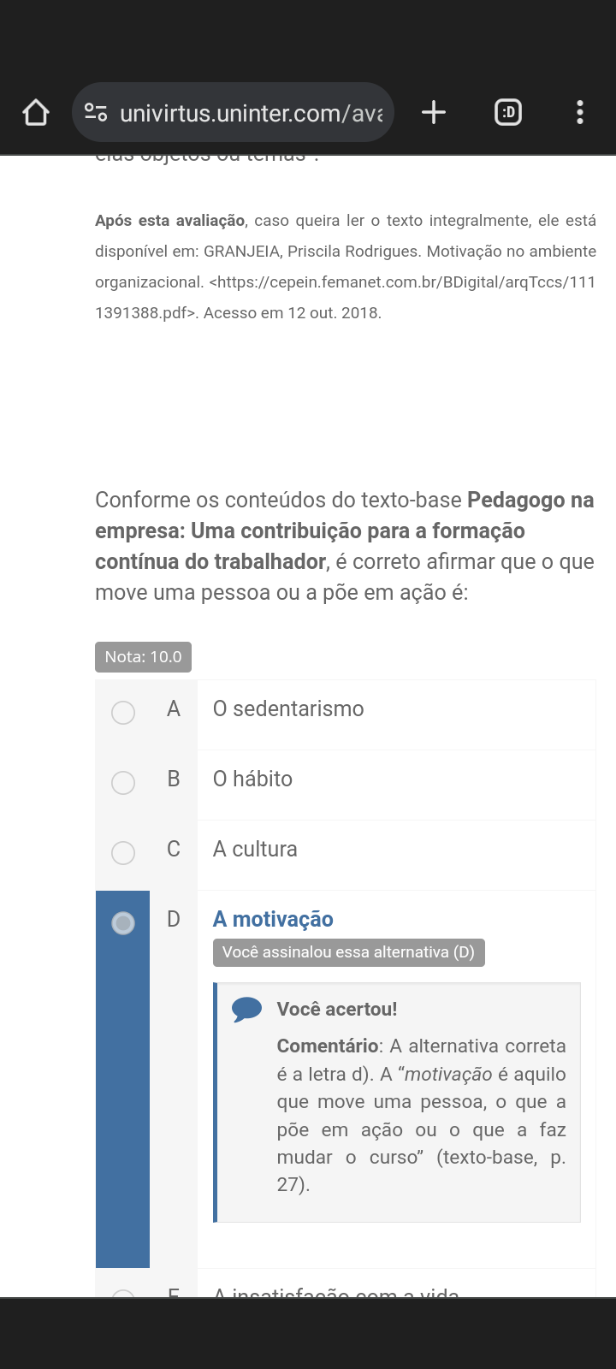
Task: Click the comment speech bubble icon
Action: tap(246, 1010)
